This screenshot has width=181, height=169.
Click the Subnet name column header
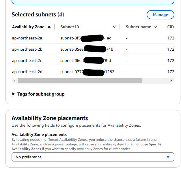[138, 27]
